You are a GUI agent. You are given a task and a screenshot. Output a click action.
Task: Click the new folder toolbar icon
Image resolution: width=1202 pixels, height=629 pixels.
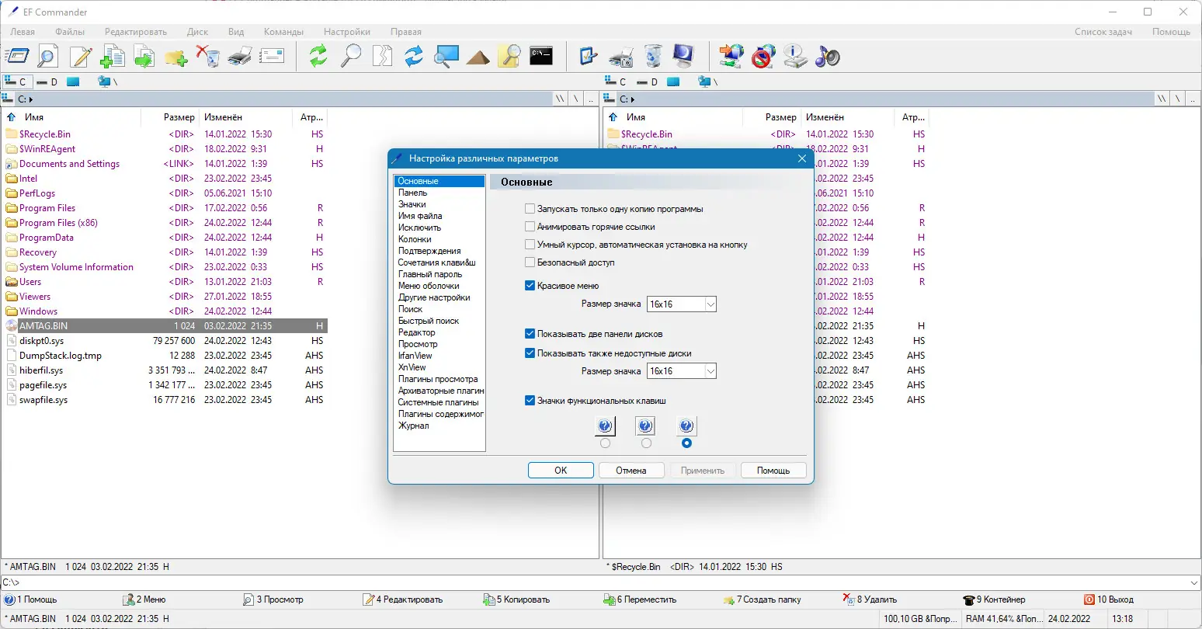[x=176, y=56]
